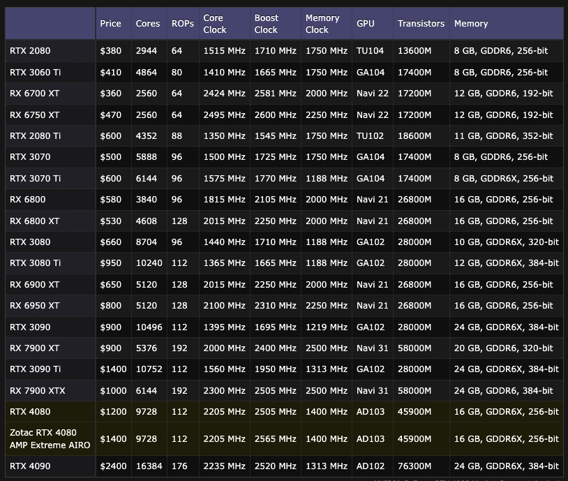Image resolution: width=568 pixels, height=481 pixels.
Task: Select the RX 7900 XT row name
Action: [34, 348]
